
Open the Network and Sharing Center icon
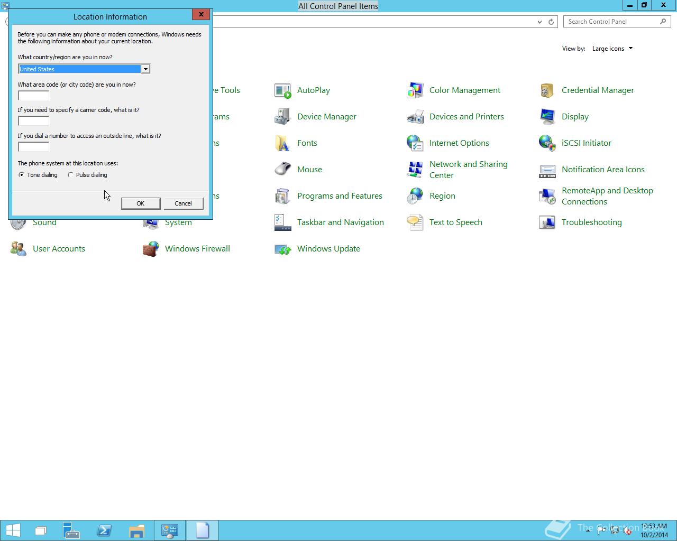[x=415, y=170]
